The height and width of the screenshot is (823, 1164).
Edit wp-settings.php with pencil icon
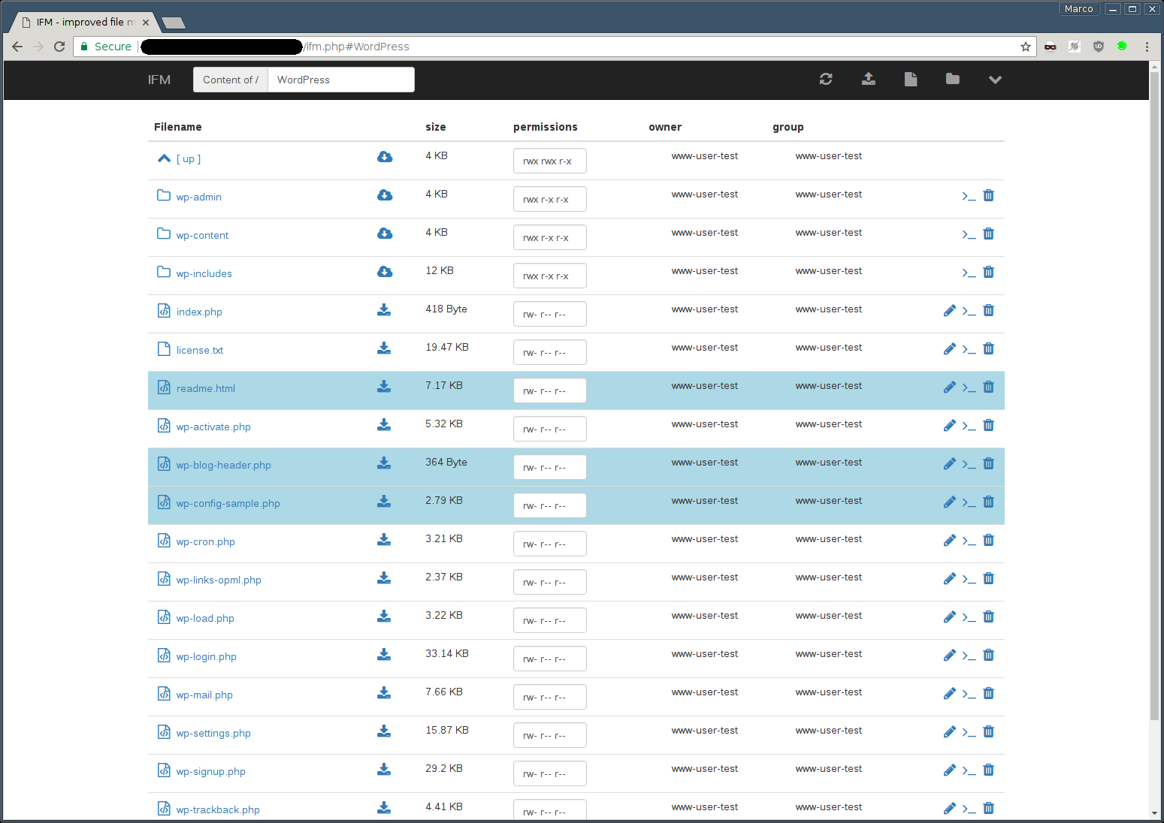pos(950,732)
